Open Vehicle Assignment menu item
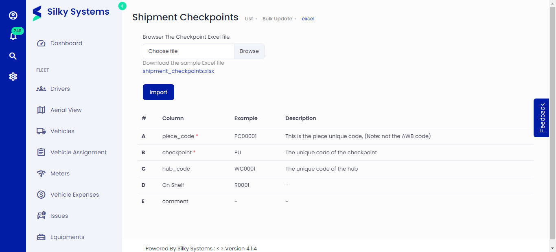Screen dimensions: 556x252 coord(78,152)
